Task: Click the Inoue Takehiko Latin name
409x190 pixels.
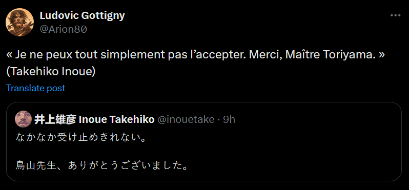Action: tap(116, 120)
